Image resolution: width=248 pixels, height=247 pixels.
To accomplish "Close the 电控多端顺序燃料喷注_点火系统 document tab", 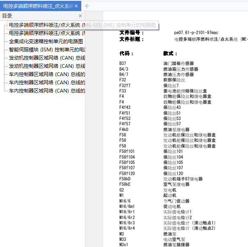I will click(x=76, y=6).
